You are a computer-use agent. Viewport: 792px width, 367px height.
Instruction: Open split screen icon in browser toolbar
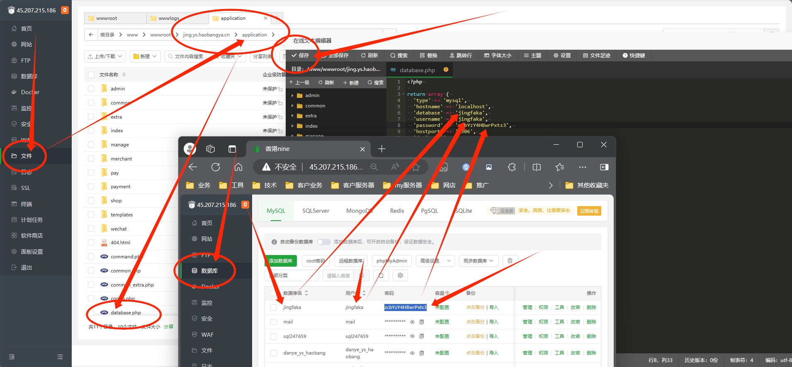click(537, 167)
